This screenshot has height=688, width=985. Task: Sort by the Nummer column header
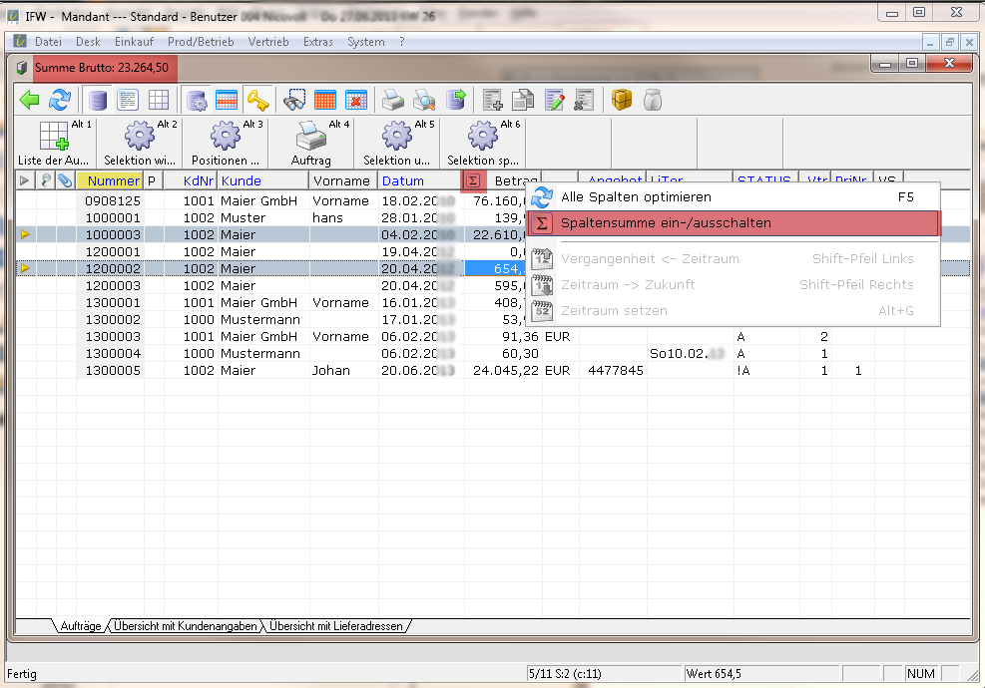pyautogui.click(x=113, y=180)
